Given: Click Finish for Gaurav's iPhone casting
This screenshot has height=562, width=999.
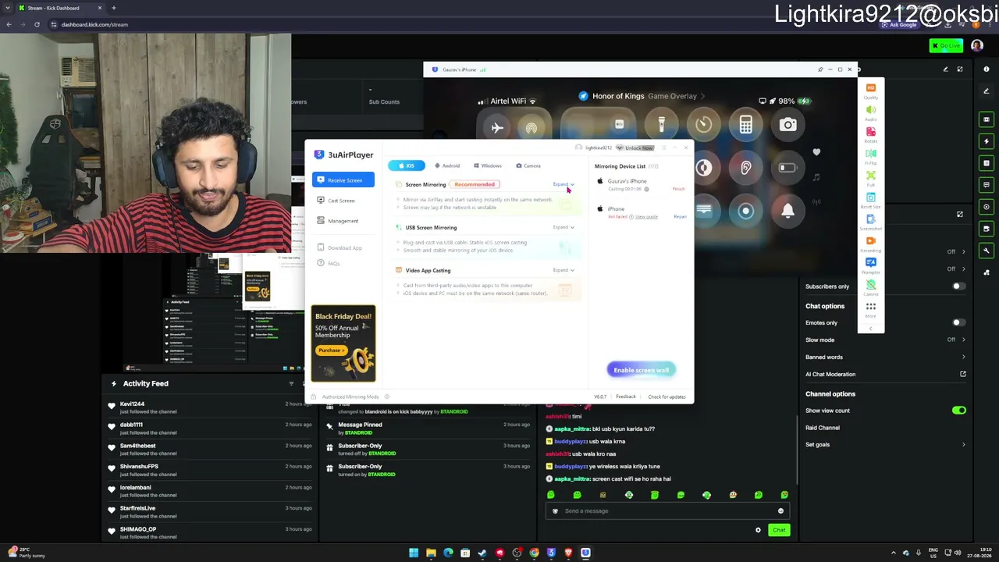Looking at the screenshot, I should [x=678, y=189].
